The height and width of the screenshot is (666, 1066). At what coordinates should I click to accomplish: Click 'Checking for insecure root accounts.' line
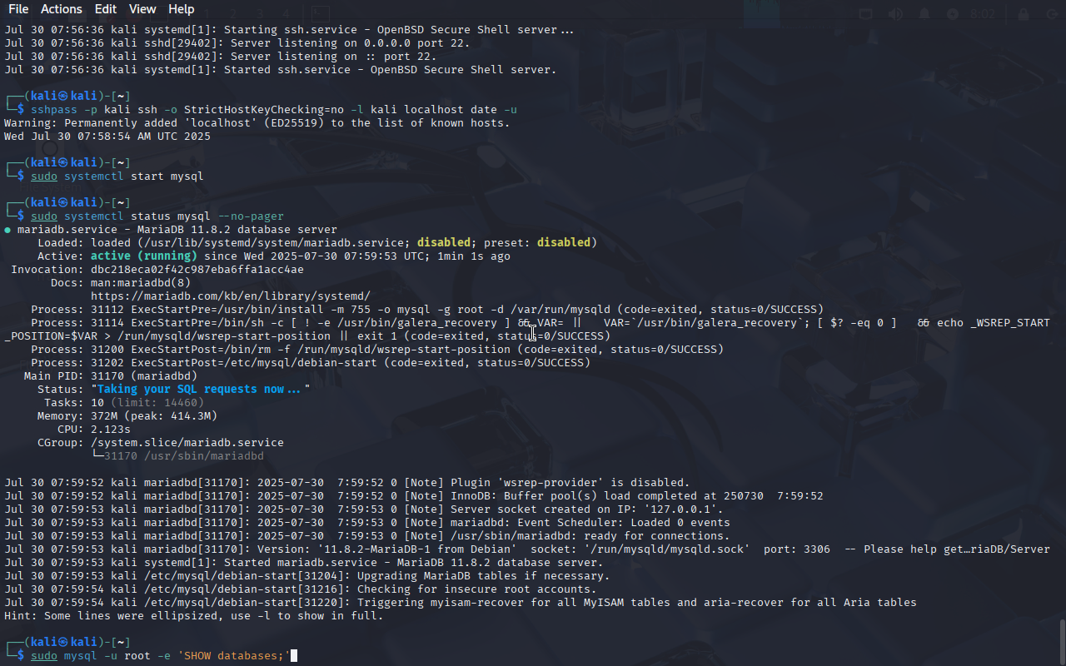(x=301, y=589)
